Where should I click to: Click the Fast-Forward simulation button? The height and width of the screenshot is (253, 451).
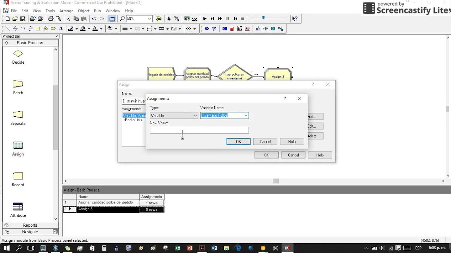[220, 19]
